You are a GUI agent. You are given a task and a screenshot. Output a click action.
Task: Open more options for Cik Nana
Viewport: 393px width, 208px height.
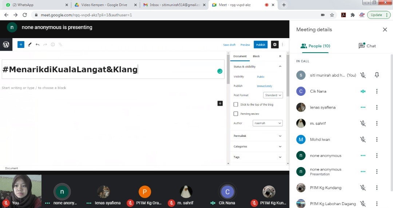coord(377,91)
